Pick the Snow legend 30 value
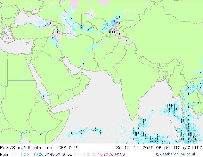Viewport: 203px width, 157px height. pyautogui.click(x=111, y=154)
